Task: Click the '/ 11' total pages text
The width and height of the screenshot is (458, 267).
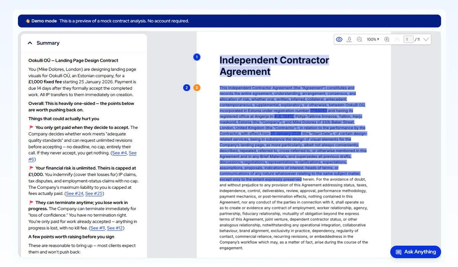Action: [x=417, y=39]
